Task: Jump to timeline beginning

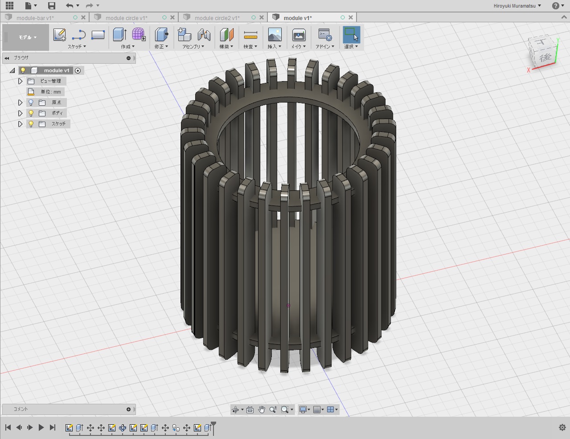Action: pos(8,427)
